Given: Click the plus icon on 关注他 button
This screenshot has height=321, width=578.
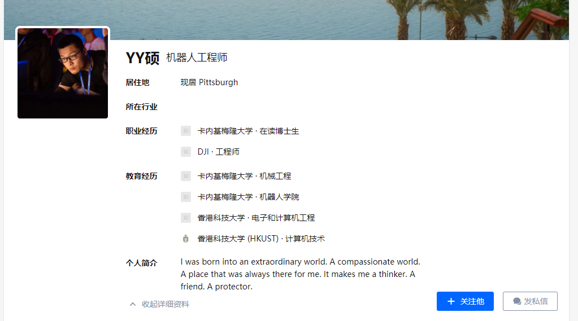Looking at the screenshot, I should tap(451, 301).
